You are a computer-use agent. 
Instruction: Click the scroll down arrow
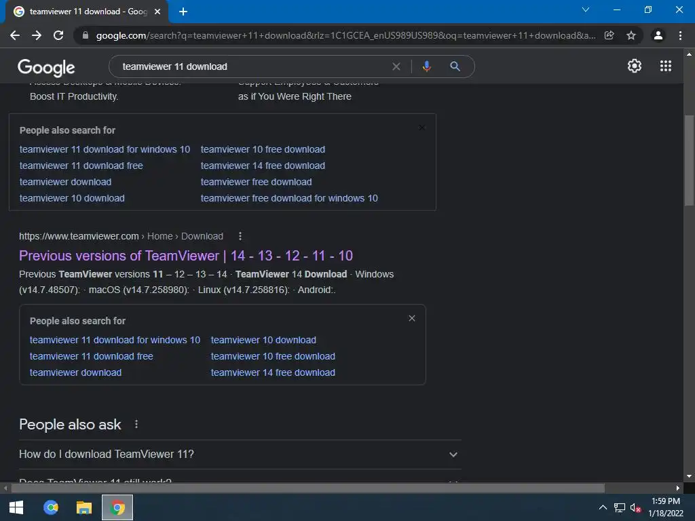(689, 476)
